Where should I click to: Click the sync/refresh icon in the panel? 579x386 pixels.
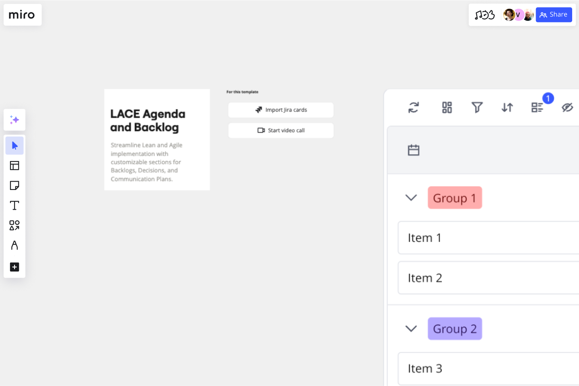pyautogui.click(x=413, y=107)
